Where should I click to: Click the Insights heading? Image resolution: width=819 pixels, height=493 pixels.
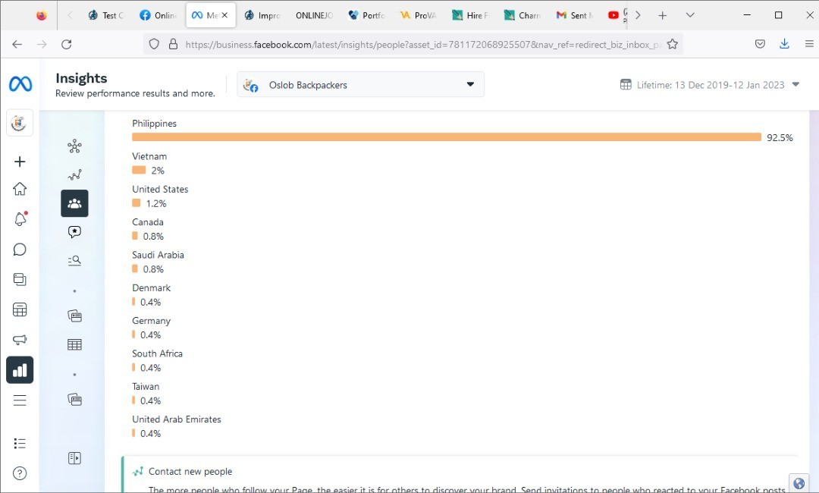coord(81,78)
